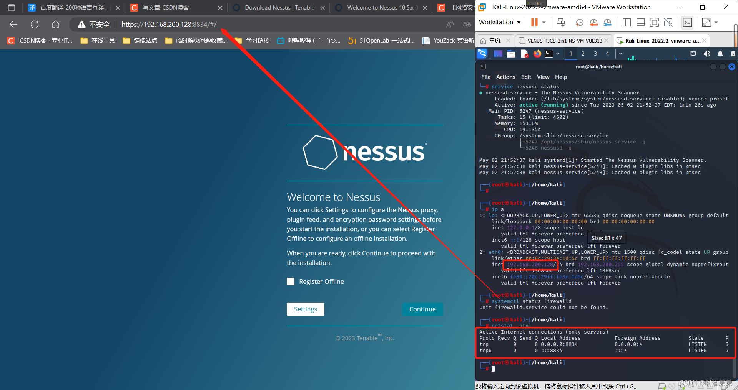The width and height of the screenshot is (738, 390).
Task: Enter VMware full screen mode icon
Action: tap(654, 22)
